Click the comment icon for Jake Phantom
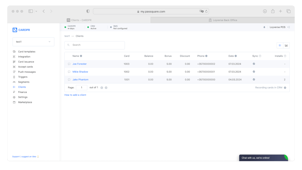The height and width of the screenshot is (170, 302). click(69, 80)
